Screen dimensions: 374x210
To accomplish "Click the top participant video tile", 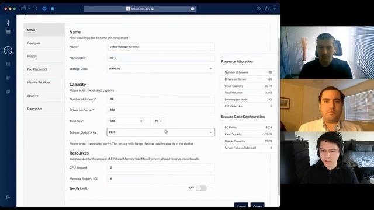I will tap(327, 52).
